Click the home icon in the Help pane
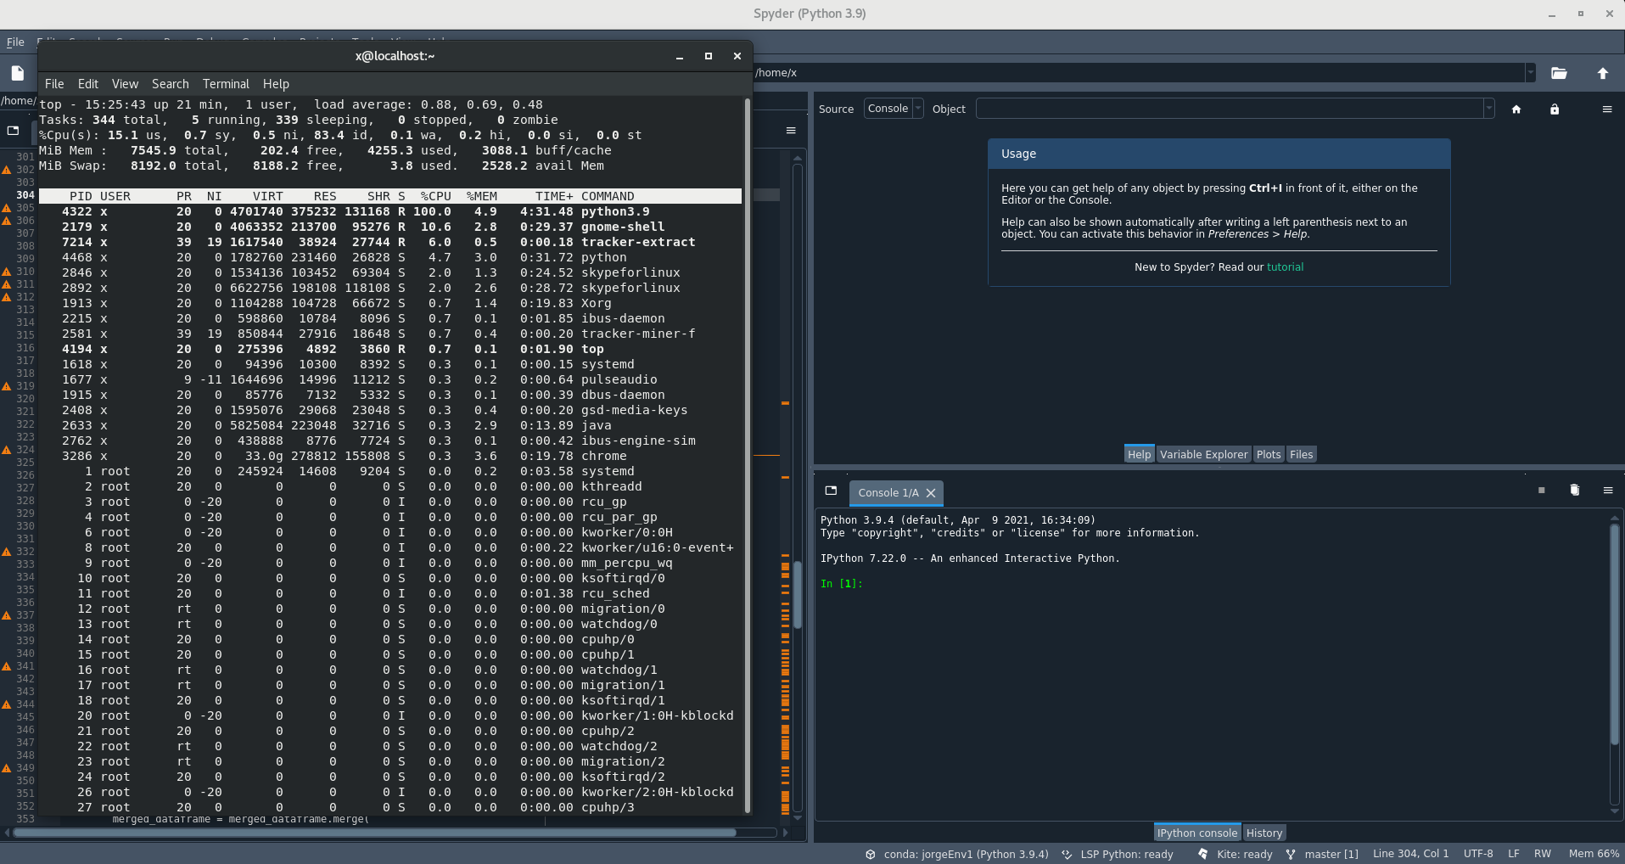This screenshot has width=1625, height=864. 1516,109
